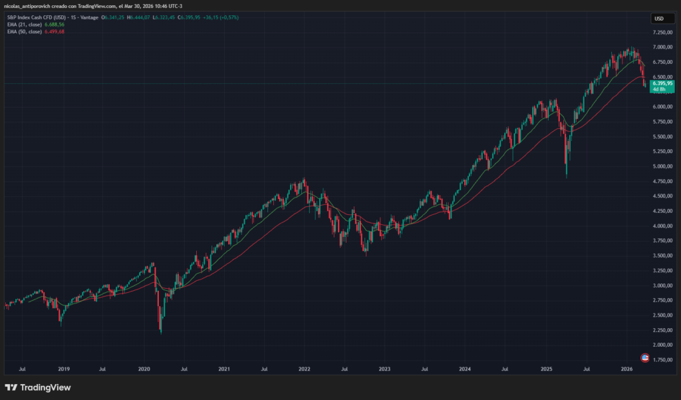Click the Vantage broker name in the legend

point(88,18)
